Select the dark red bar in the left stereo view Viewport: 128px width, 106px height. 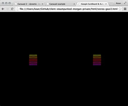[33, 60]
